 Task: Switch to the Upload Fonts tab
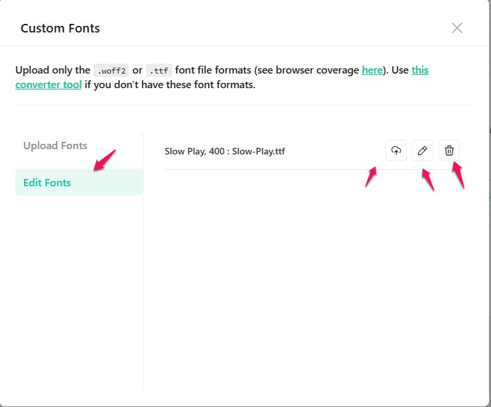click(x=55, y=146)
